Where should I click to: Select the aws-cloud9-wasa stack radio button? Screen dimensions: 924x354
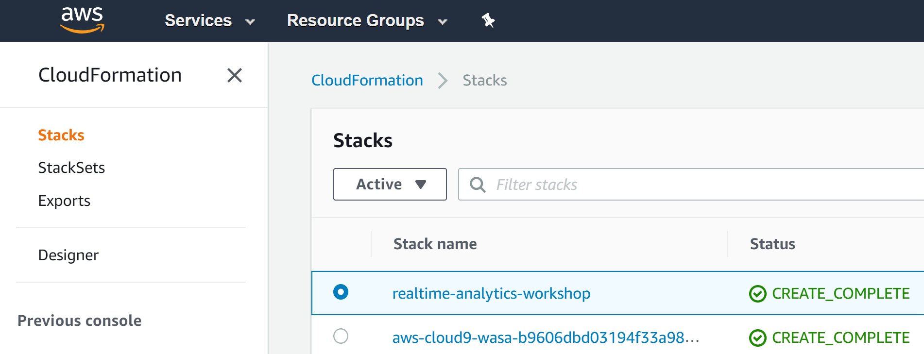341,336
